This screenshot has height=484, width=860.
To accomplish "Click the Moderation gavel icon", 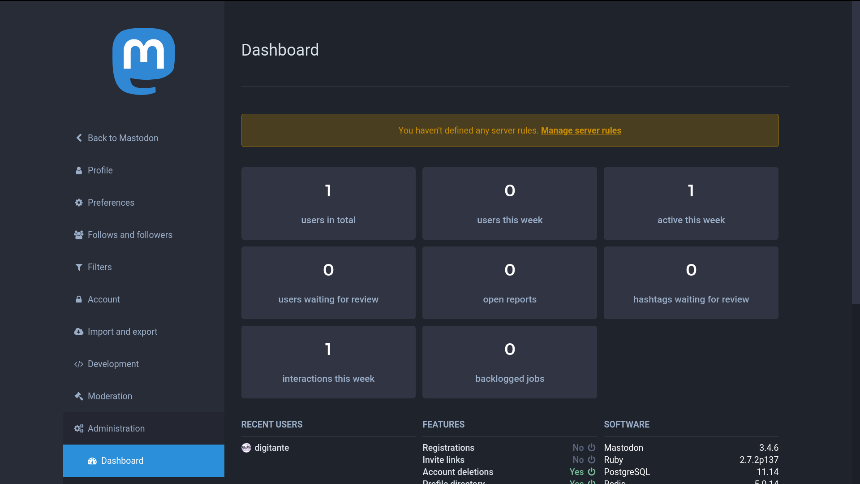I will point(79,396).
